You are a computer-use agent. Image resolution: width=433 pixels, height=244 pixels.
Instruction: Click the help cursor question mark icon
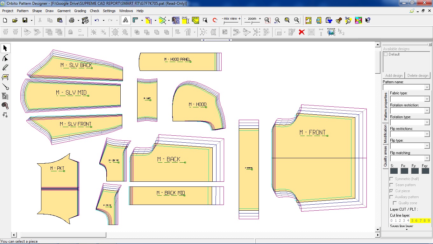368,20
